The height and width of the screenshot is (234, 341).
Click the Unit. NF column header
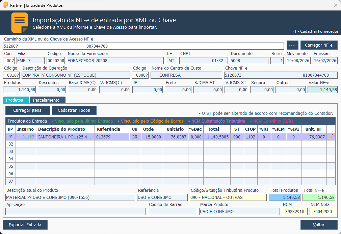coord(314,129)
